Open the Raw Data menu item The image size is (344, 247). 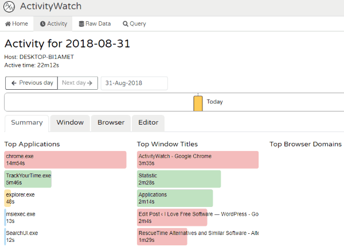[95, 23]
